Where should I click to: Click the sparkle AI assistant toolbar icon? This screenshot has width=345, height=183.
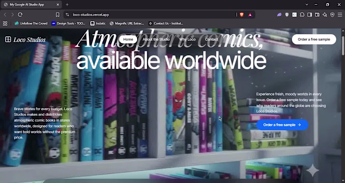[x=325, y=15]
